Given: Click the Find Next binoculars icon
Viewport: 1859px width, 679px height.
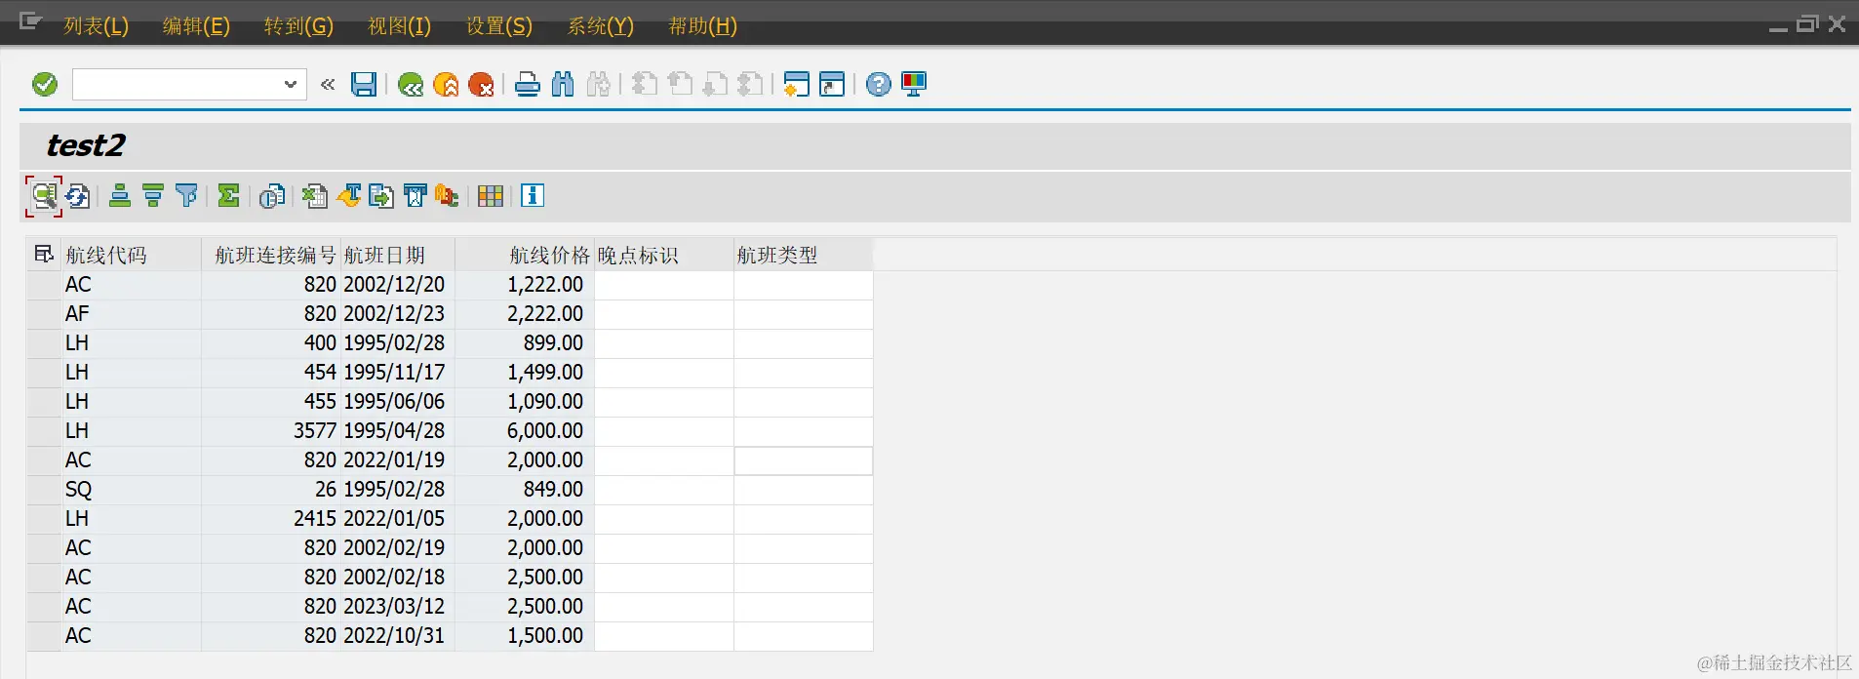Looking at the screenshot, I should [x=599, y=85].
